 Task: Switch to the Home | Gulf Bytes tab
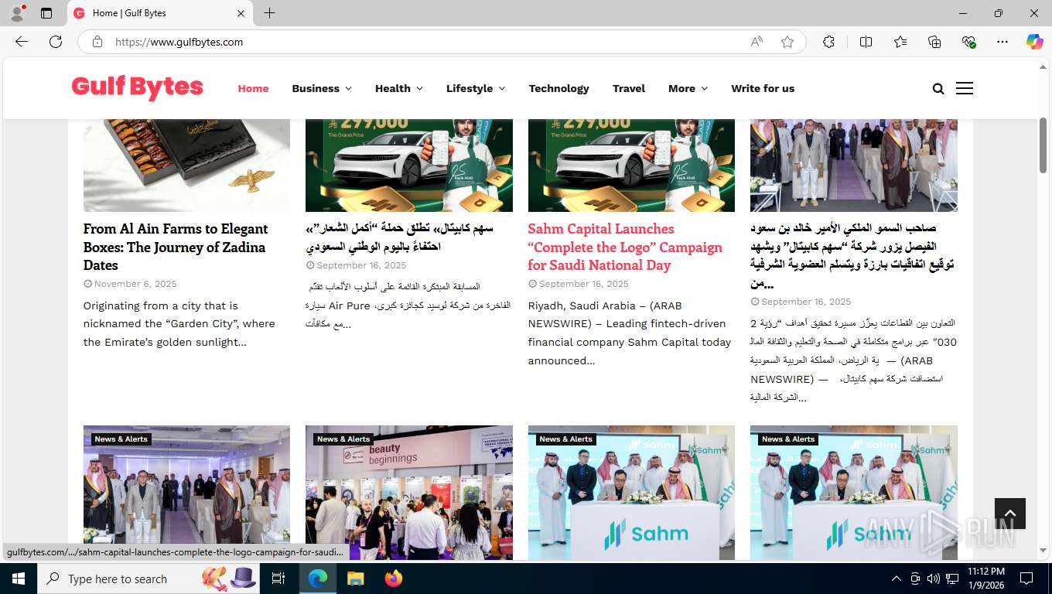pos(160,13)
